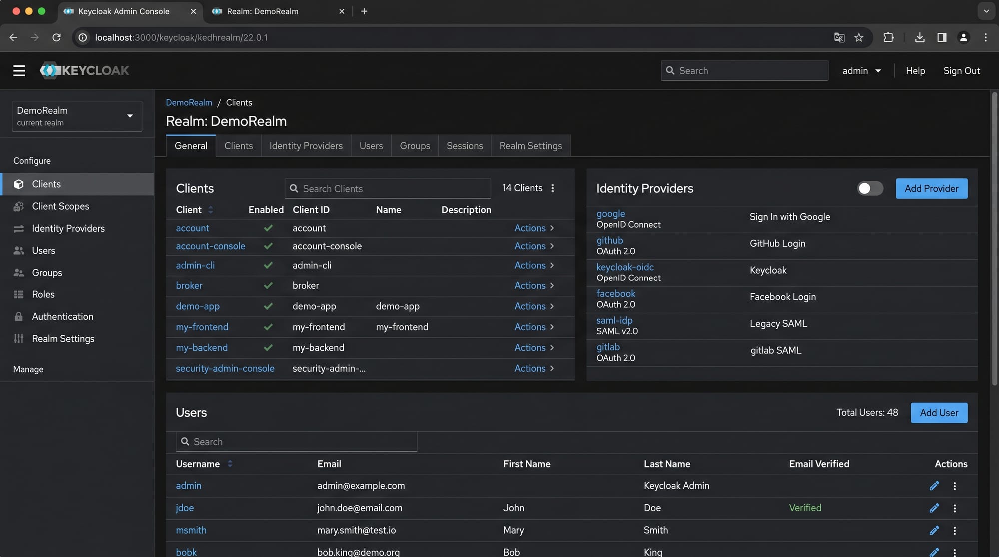Image resolution: width=999 pixels, height=557 pixels.
Task: Switch to the General tab
Action: coord(191,146)
